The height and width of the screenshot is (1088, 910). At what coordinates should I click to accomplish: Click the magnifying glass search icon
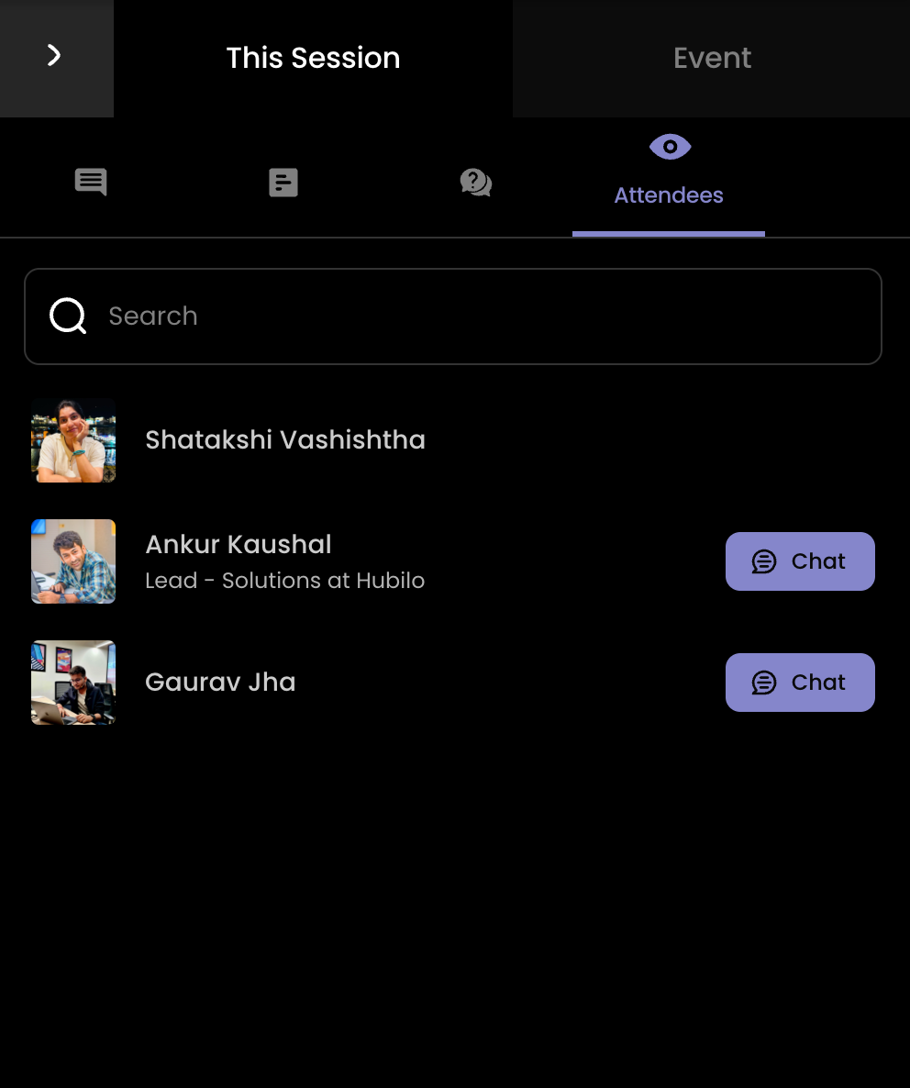[68, 316]
